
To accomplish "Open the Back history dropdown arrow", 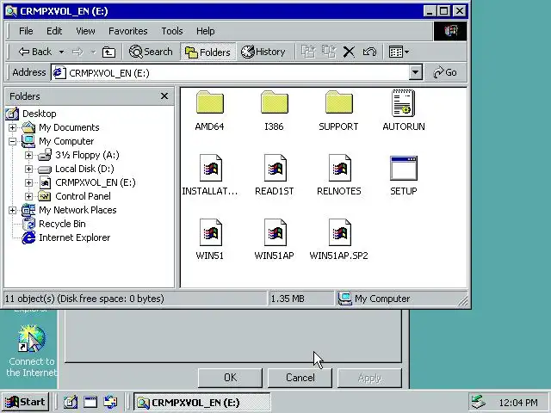I will click(x=61, y=52).
